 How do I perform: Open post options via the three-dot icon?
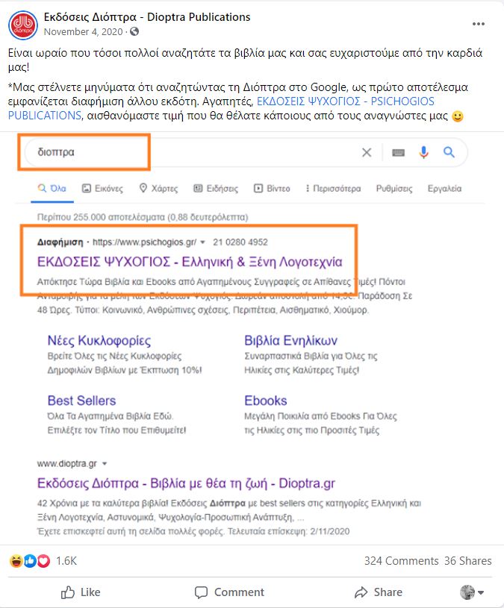tap(478, 24)
